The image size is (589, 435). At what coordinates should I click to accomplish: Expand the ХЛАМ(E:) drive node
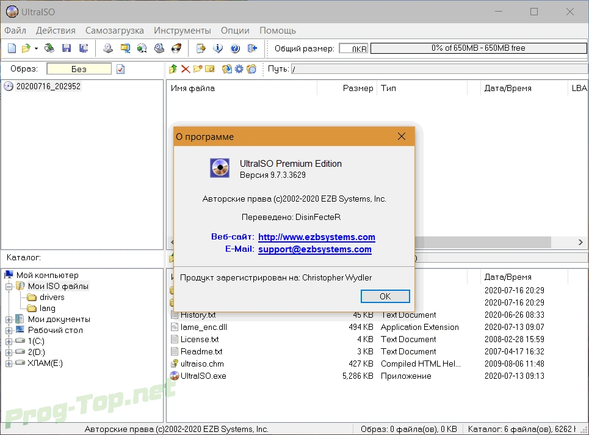pyautogui.click(x=9, y=363)
